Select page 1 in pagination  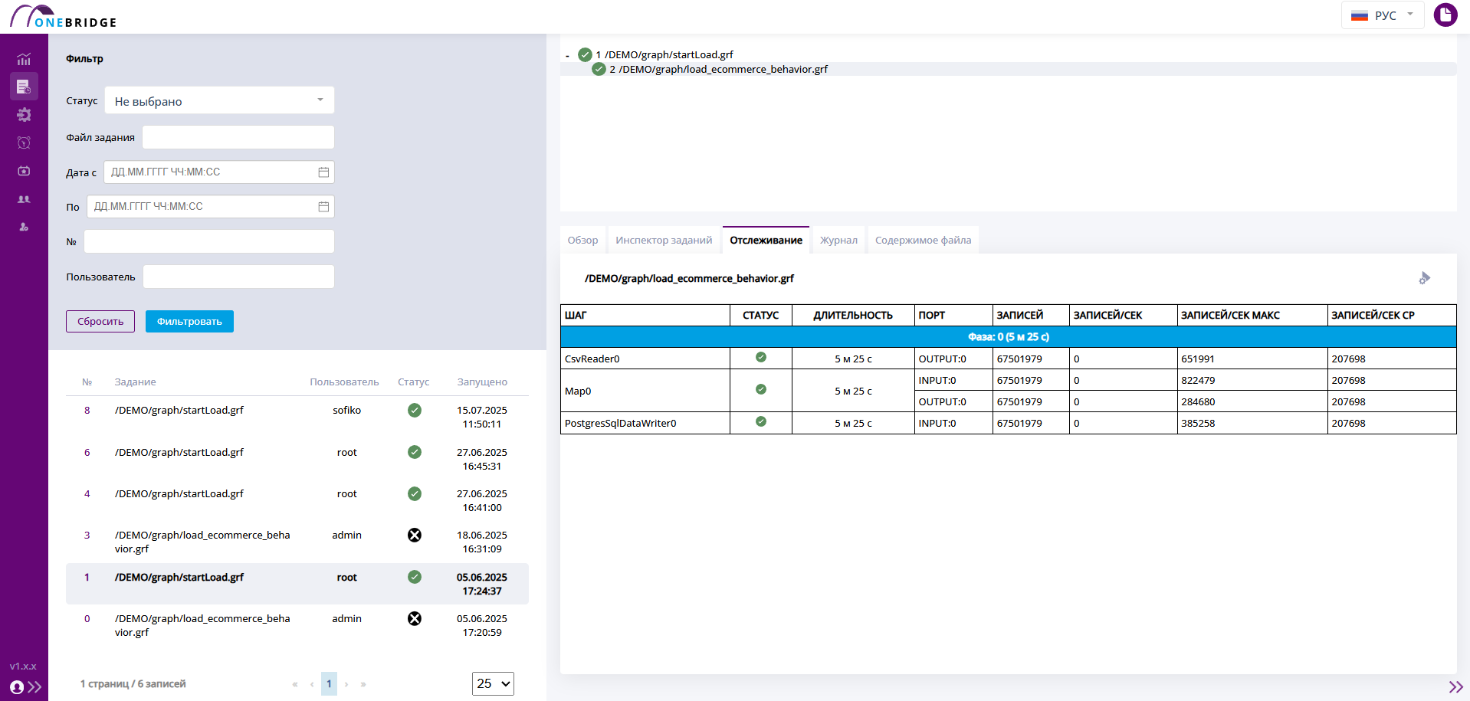329,683
